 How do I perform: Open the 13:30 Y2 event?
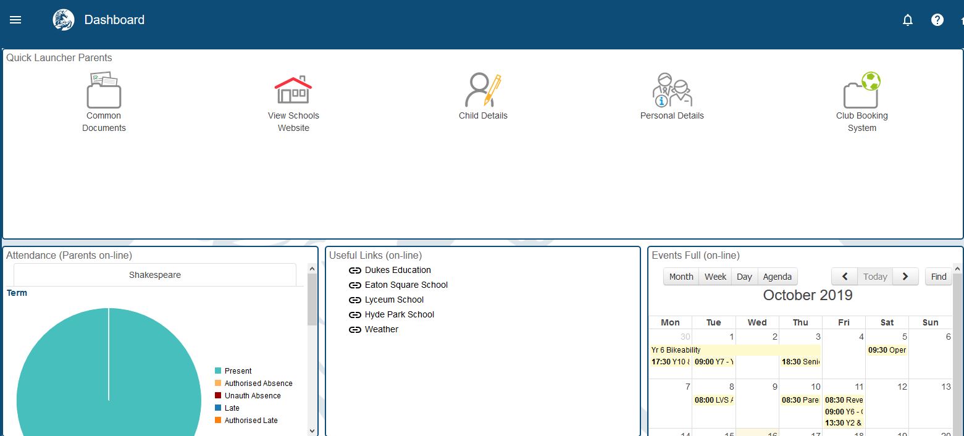(844, 423)
